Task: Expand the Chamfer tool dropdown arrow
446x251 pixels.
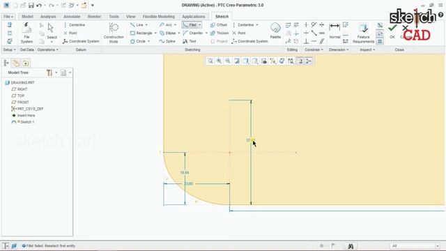Action: [x=206, y=33]
